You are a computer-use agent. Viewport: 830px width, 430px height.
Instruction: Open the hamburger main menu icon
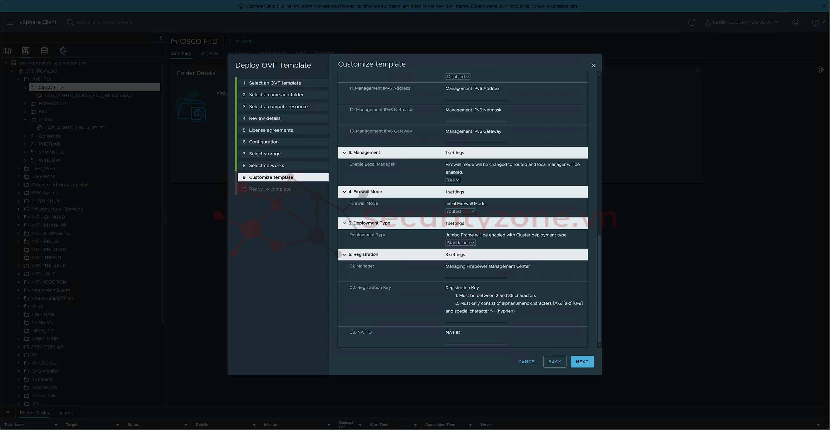pyautogui.click(x=10, y=22)
